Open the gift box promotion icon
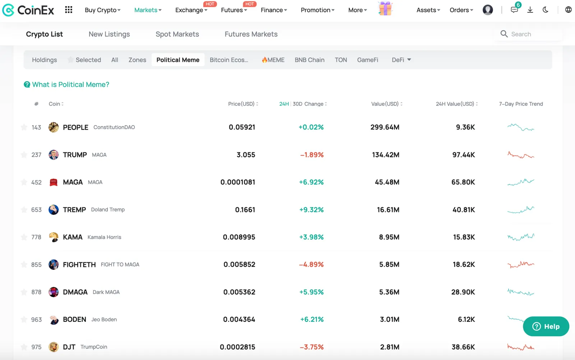The width and height of the screenshot is (575, 360). (x=385, y=9)
